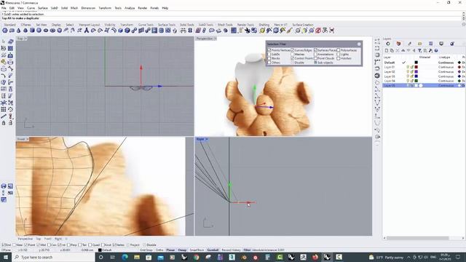Click the Y-shaped branch icon in SubD toolbar
Viewport: 466px width, 262px height.
(x=86, y=31)
